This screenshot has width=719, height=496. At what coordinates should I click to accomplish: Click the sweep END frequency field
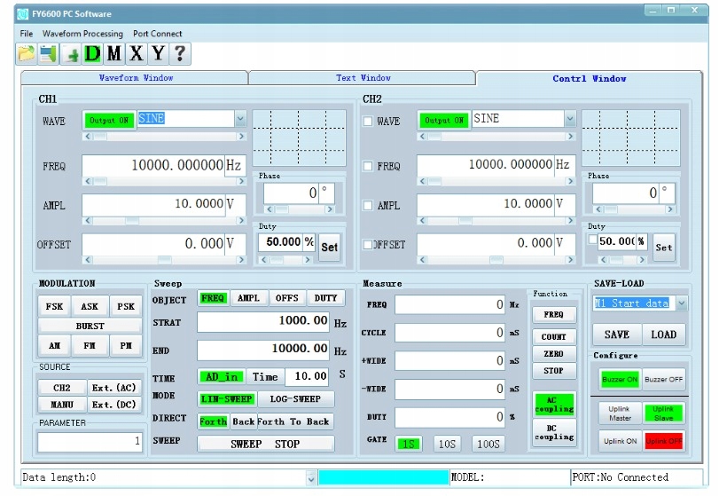[x=263, y=350]
